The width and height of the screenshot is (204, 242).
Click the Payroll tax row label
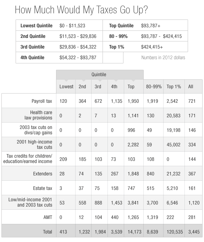point(42,101)
